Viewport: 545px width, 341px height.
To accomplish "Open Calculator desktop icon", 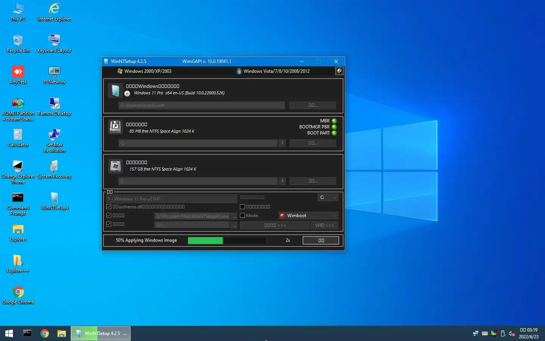I will coord(18,138).
